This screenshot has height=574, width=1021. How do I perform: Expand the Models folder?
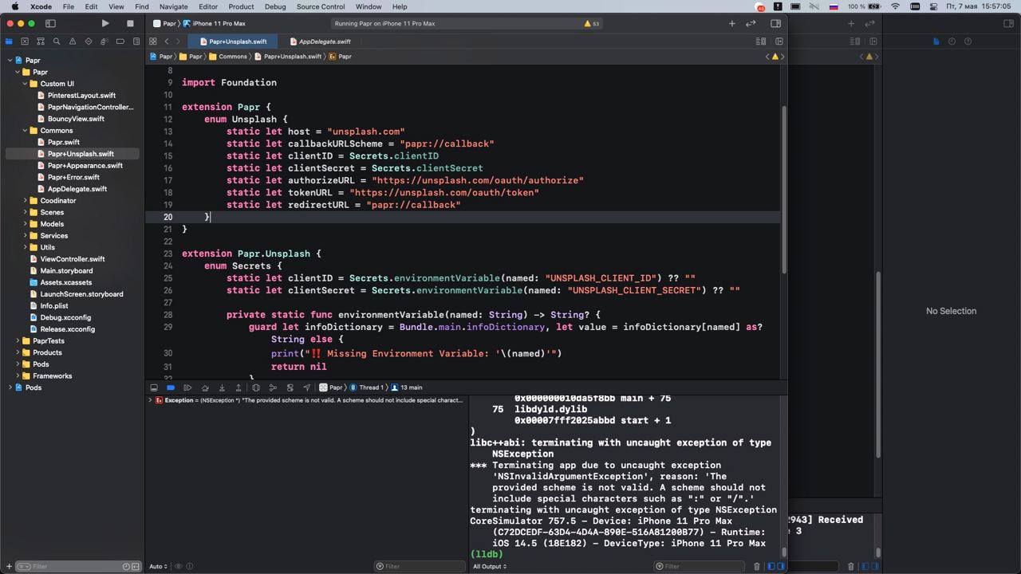(25, 224)
